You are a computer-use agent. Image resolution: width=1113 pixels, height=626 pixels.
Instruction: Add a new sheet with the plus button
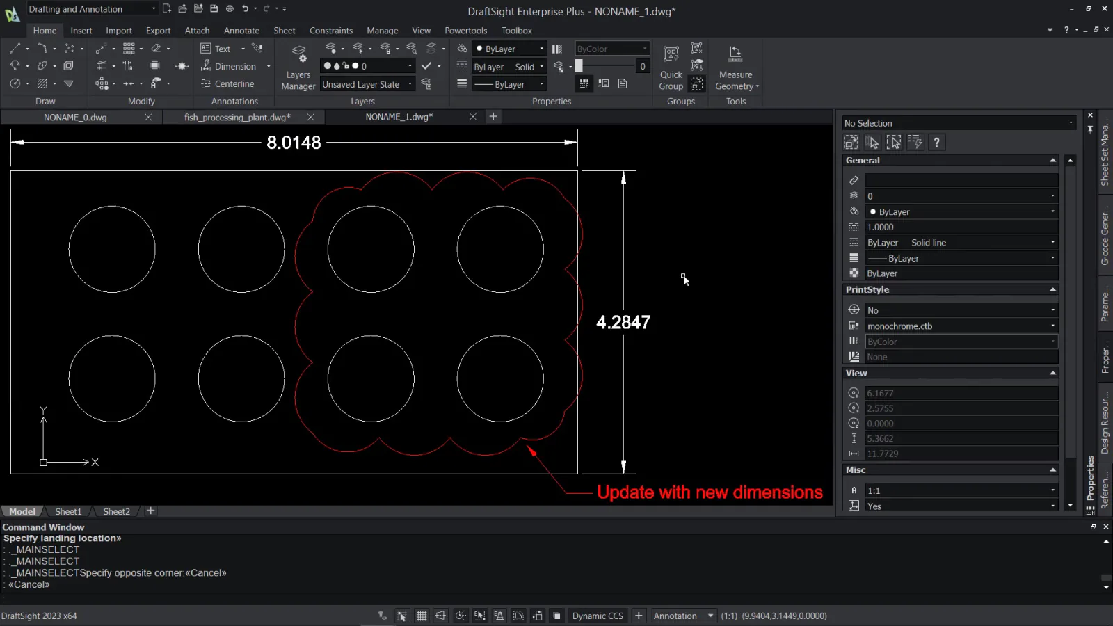[150, 511]
